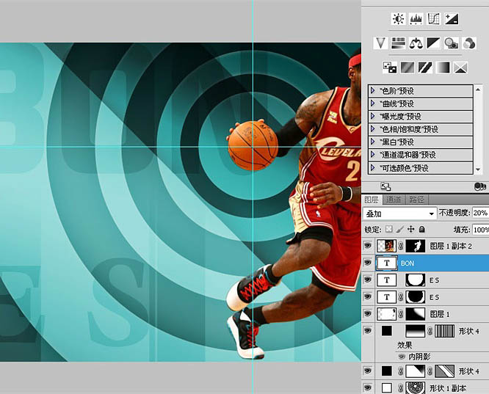Screen dimensions: 489x394
Task: Expand the “曝光度”预设 list
Action: pos(373,116)
